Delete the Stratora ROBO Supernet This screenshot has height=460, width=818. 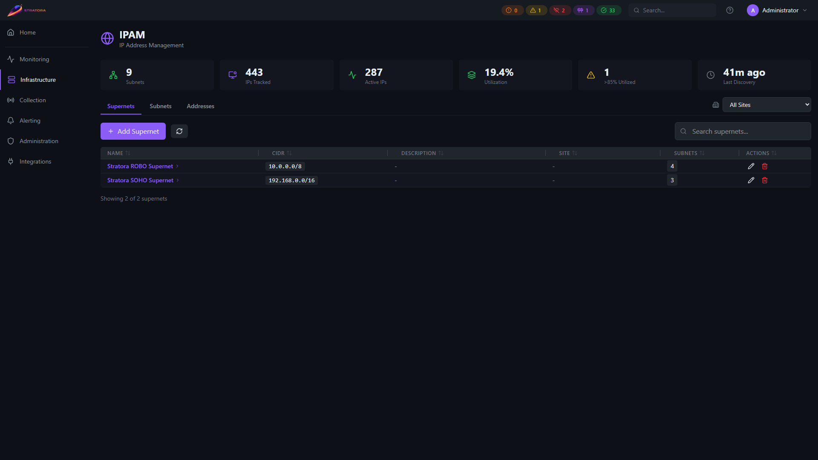765,166
